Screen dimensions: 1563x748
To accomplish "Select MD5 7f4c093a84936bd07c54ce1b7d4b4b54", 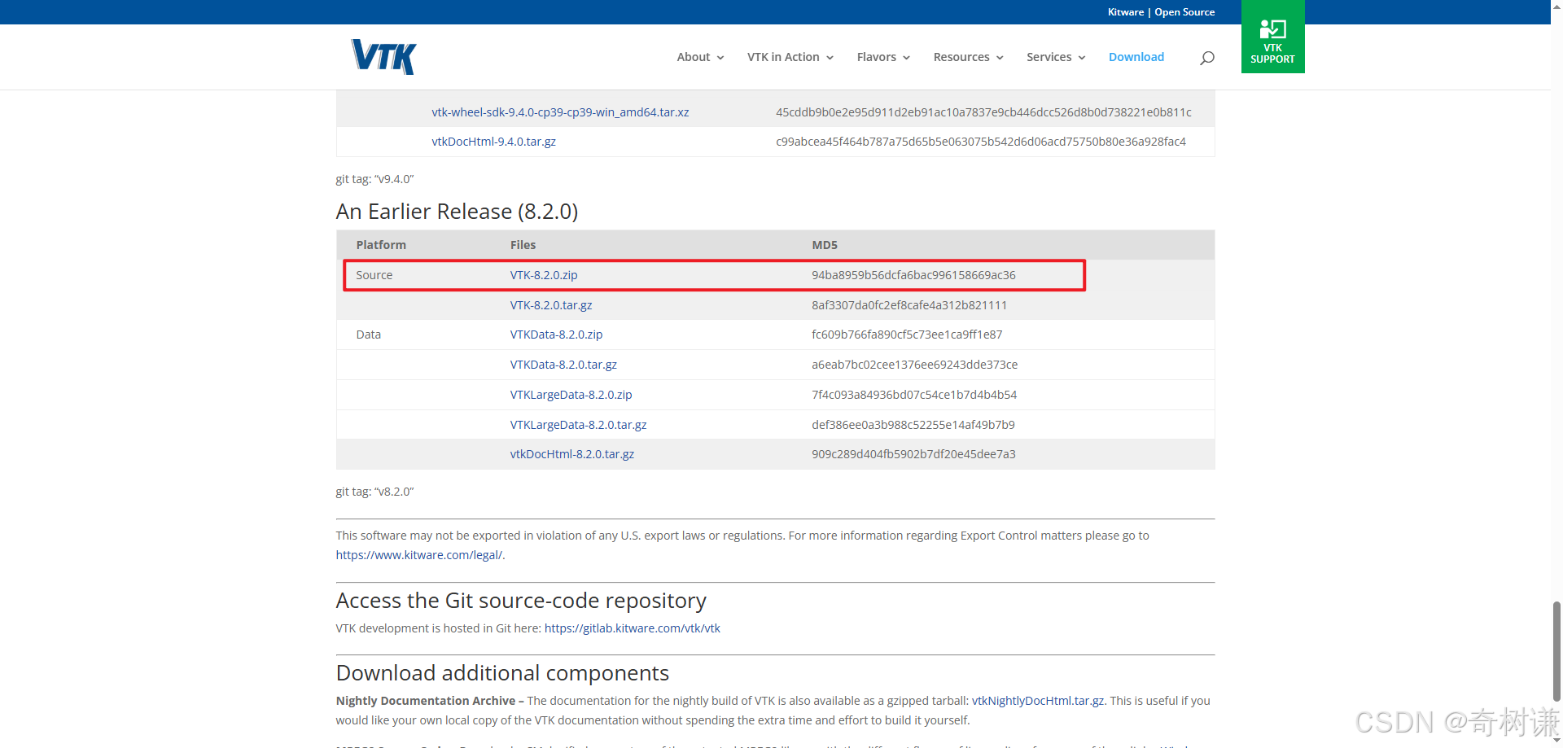I will click(914, 395).
